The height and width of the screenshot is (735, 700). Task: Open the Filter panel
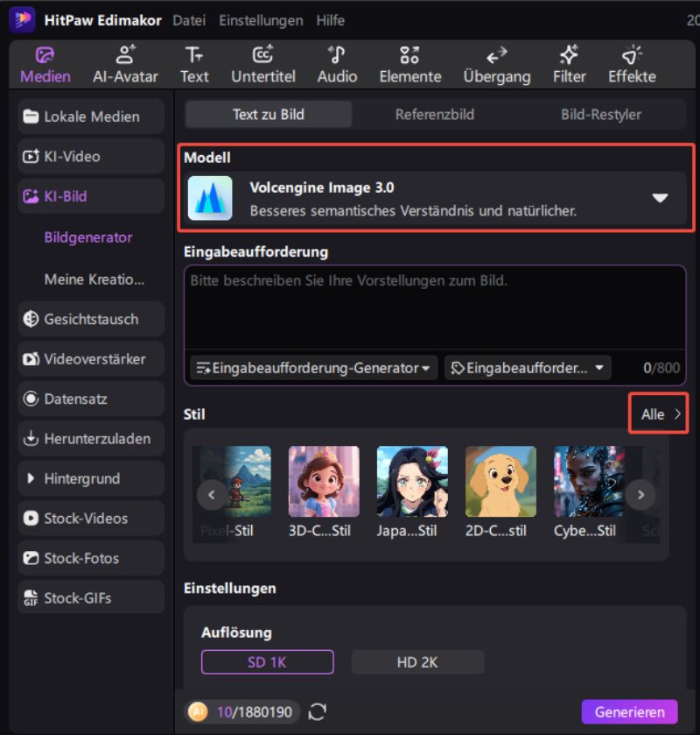click(x=569, y=65)
